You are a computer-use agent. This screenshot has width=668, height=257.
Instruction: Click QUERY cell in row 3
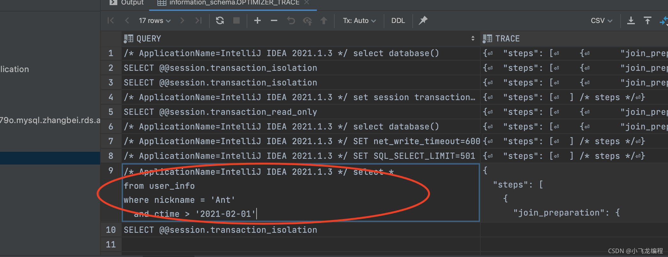click(301, 83)
